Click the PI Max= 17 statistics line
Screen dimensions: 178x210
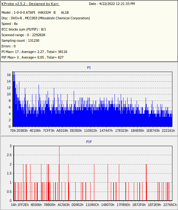click(x=34, y=52)
